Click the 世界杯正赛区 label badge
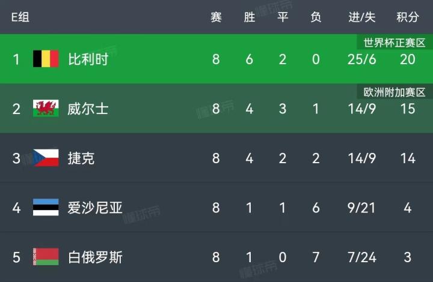This screenshot has width=433, height=282. pos(395,43)
